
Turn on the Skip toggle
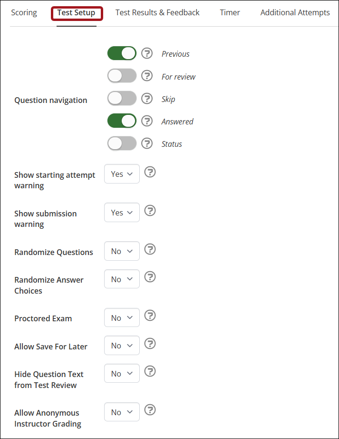[x=122, y=98]
